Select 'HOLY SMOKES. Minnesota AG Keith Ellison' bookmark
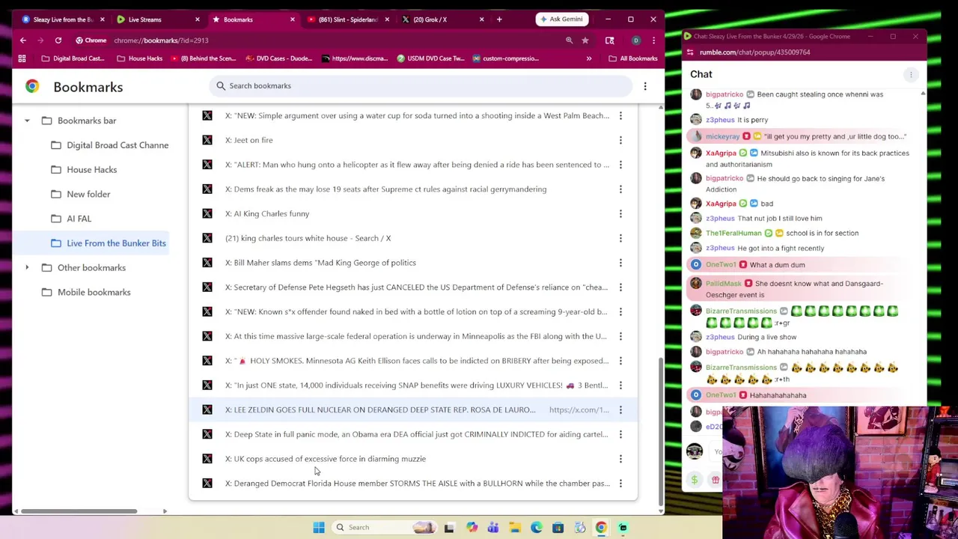The height and width of the screenshot is (539, 958). click(x=413, y=361)
